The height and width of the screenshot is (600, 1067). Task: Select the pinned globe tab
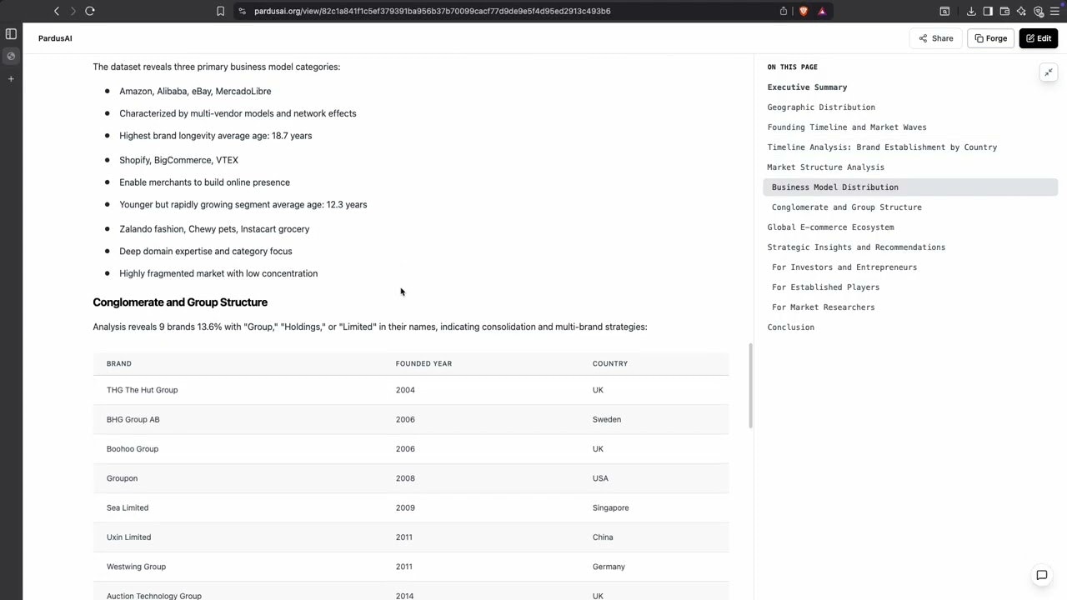(11, 56)
